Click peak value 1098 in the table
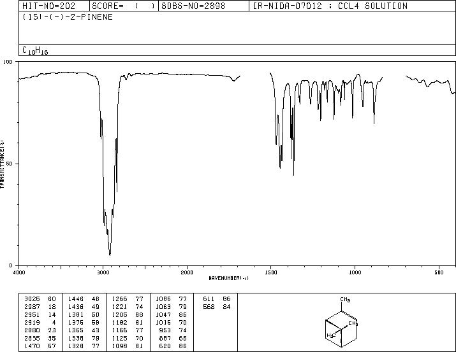The width and height of the screenshot is (456, 352). coord(119,346)
